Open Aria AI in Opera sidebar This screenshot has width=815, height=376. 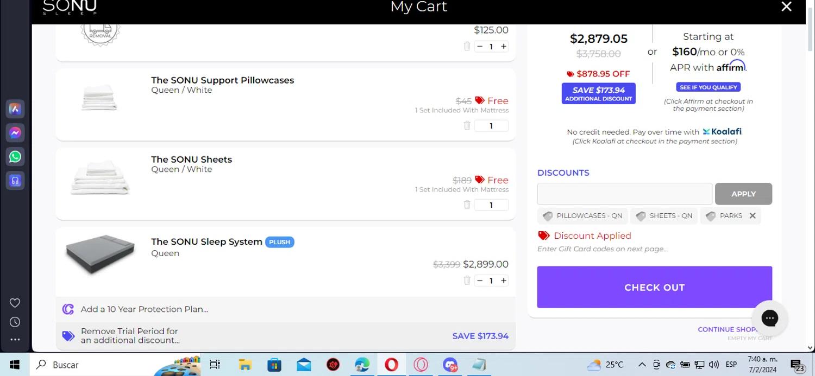15,109
